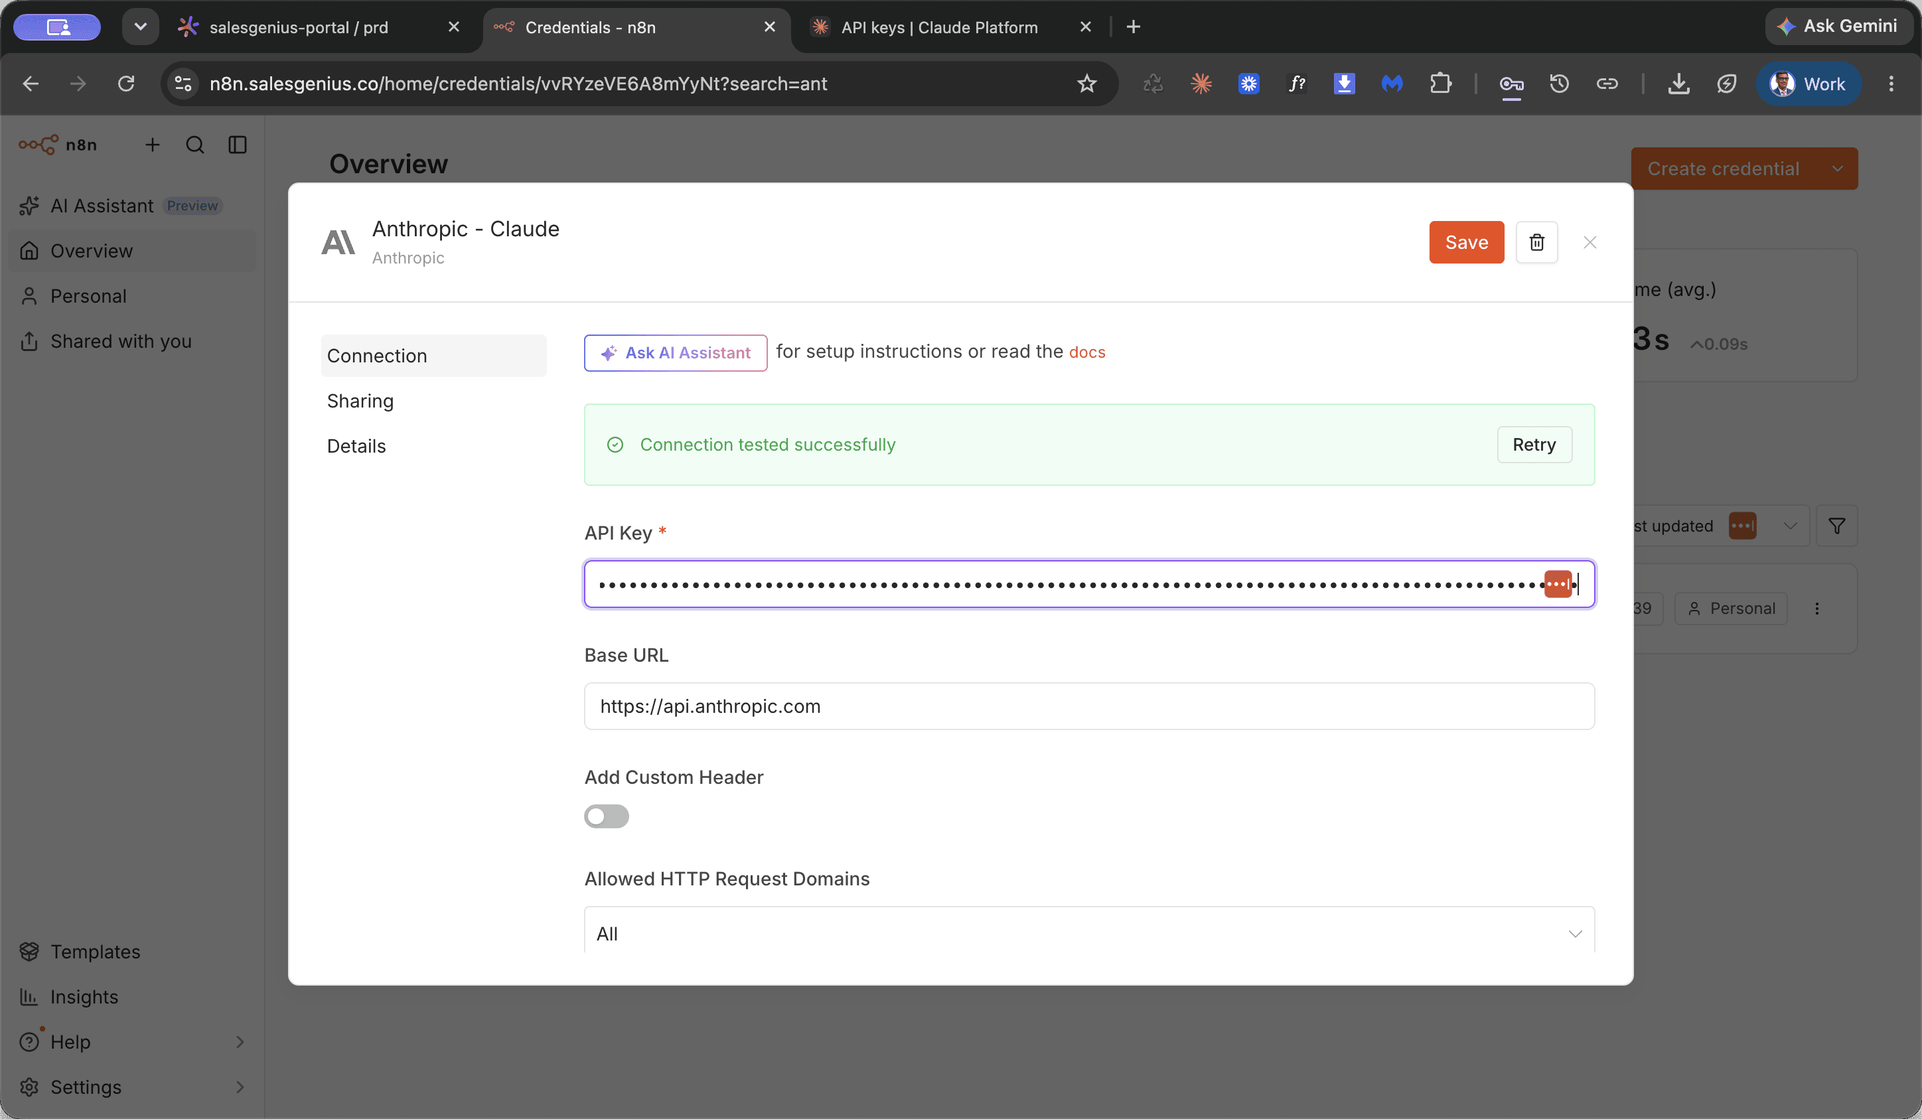
Task: Close the Anthropic credential dialog
Action: tap(1589, 242)
